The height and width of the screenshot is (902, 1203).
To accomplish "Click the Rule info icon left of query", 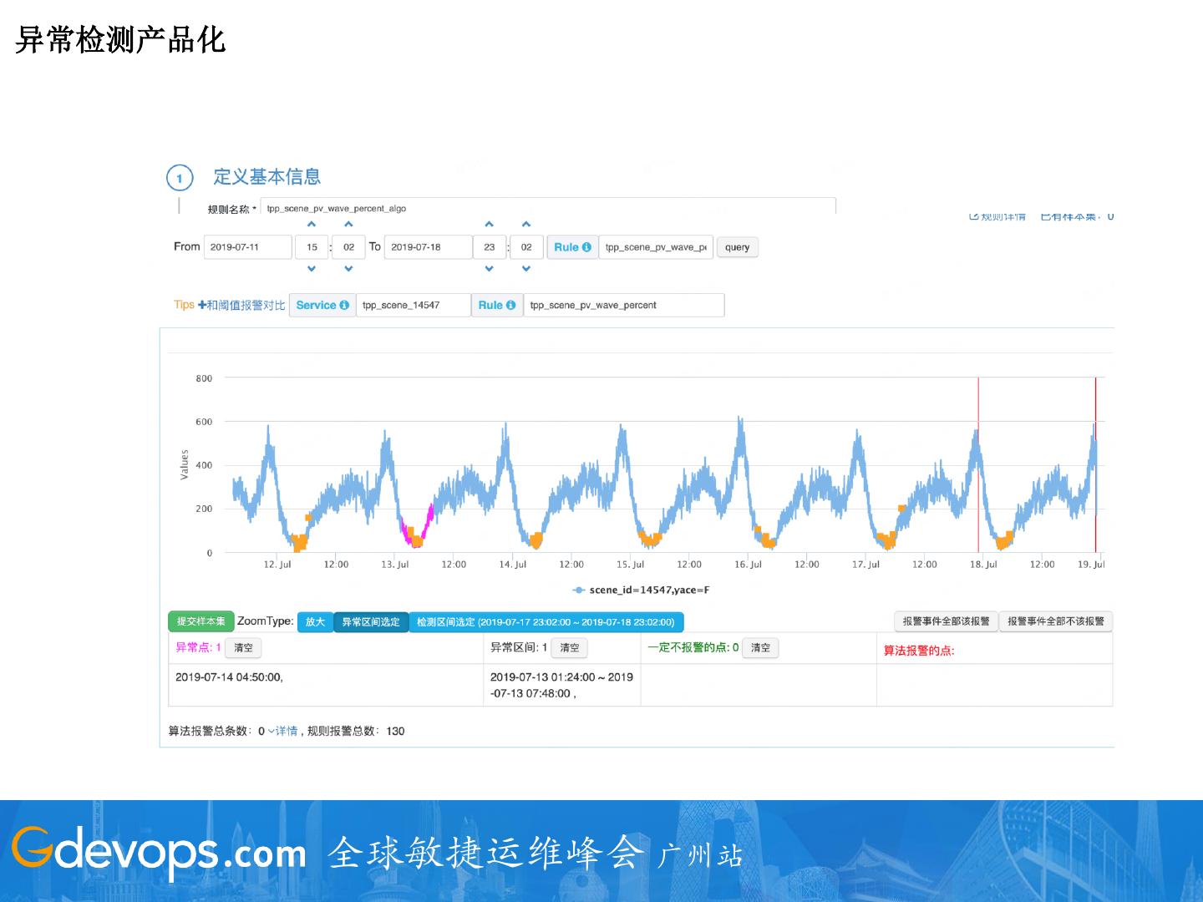I will click(586, 247).
